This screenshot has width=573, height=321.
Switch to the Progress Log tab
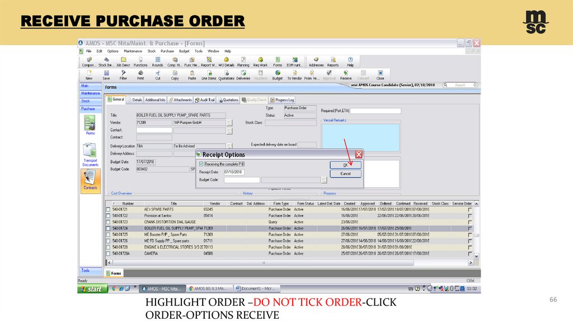click(282, 100)
